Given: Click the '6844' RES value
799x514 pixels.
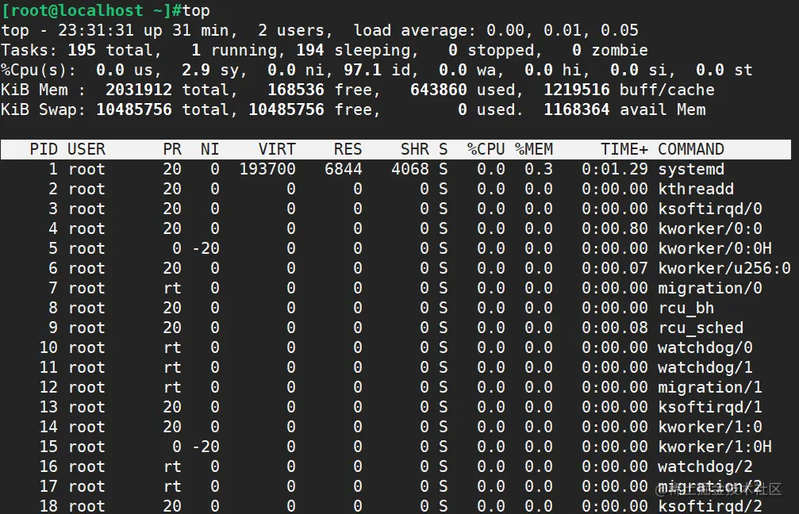Looking at the screenshot, I should (x=344, y=169).
